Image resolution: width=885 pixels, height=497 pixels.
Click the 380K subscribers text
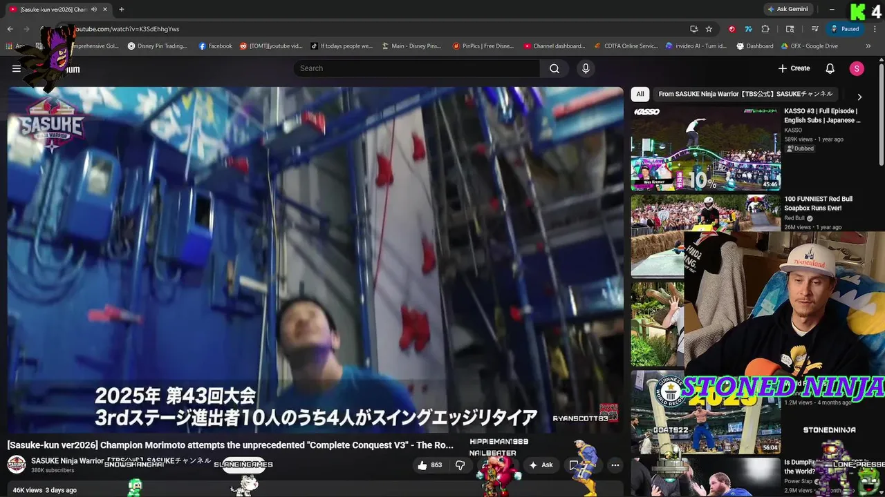click(53, 470)
